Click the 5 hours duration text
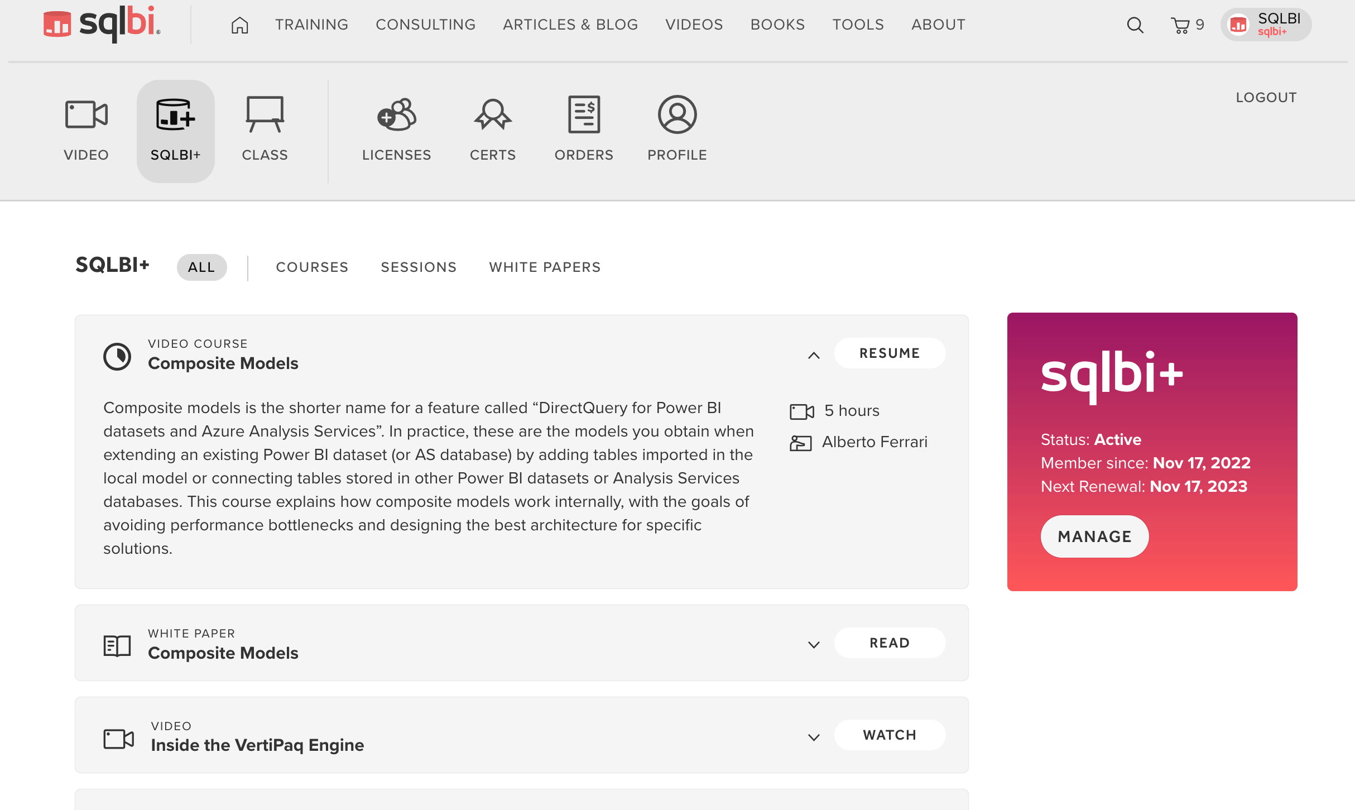The width and height of the screenshot is (1355, 810). (852, 411)
